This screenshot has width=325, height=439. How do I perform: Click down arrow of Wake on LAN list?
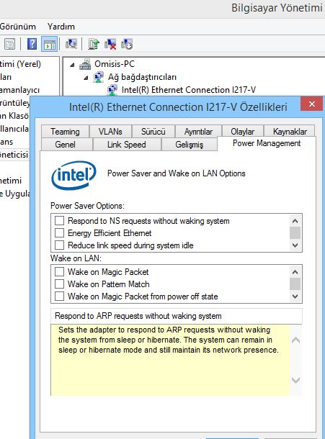295,297
